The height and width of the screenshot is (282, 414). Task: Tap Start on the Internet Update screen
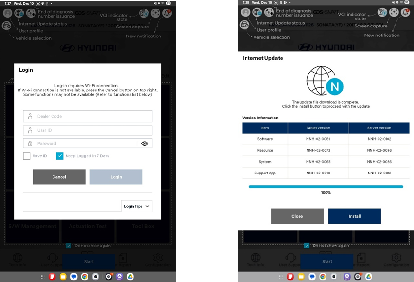(327, 261)
